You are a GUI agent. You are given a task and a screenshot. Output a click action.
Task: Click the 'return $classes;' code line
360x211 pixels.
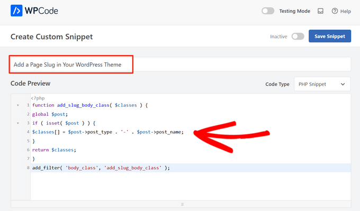(54, 150)
